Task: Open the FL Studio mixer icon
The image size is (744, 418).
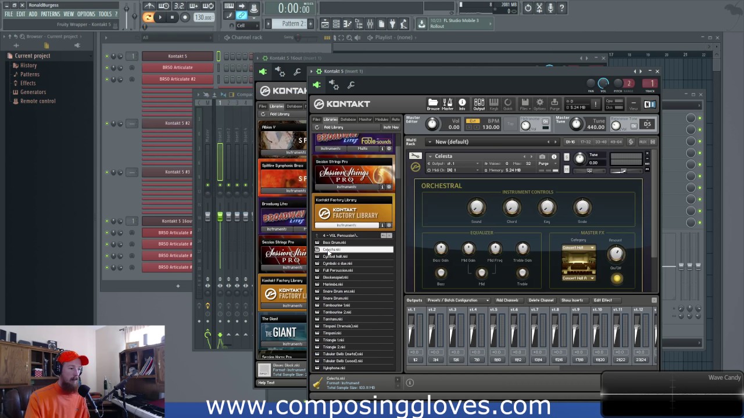Action: [370, 24]
